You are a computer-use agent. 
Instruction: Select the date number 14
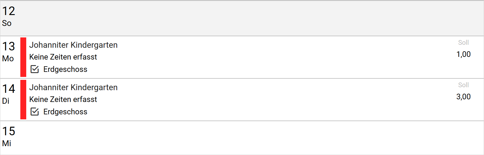point(9,89)
